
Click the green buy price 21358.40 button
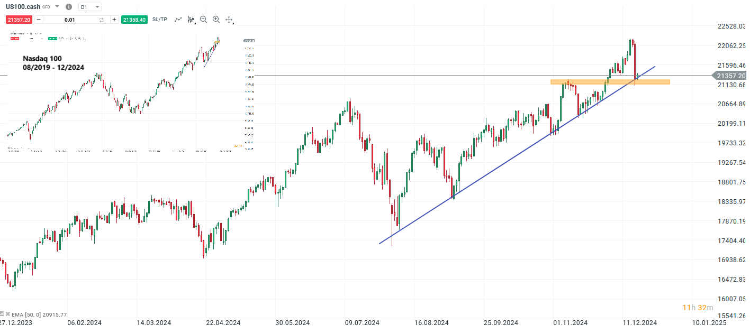pos(134,19)
